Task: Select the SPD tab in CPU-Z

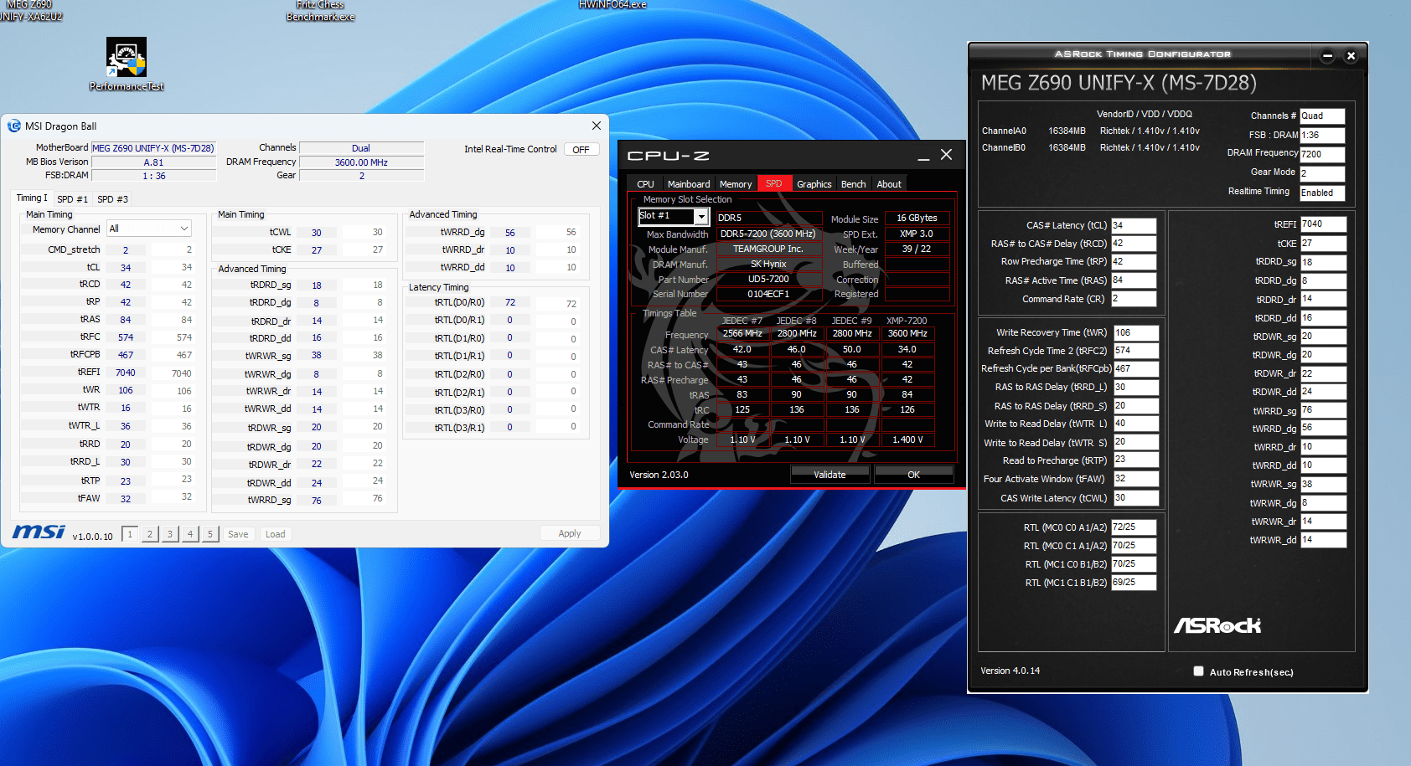Action: click(x=773, y=183)
